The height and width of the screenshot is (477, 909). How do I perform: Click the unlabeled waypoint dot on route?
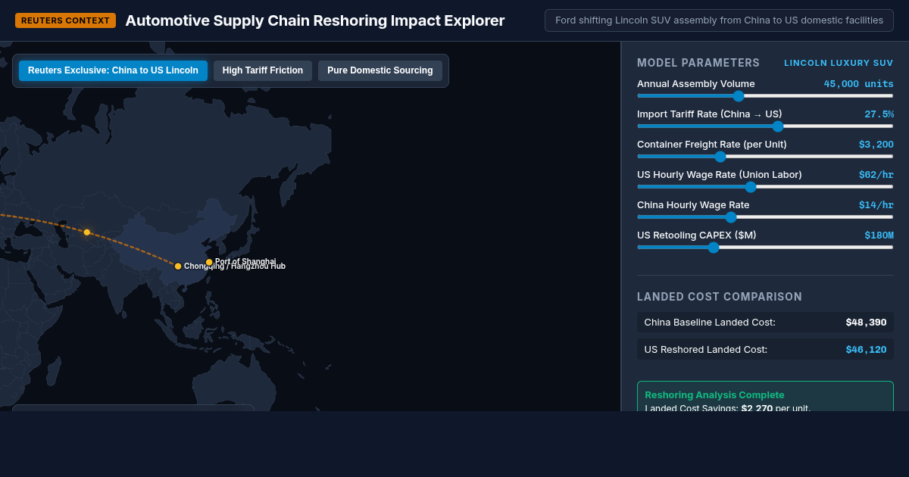pyautogui.click(x=87, y=232)
